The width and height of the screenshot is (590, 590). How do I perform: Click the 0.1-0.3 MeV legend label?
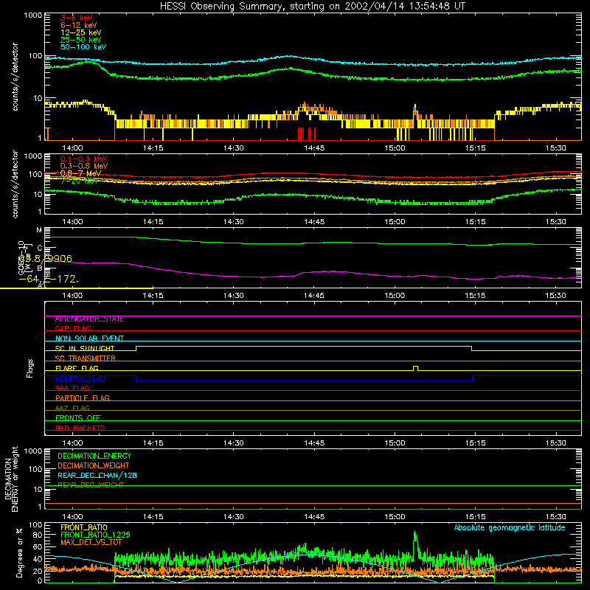click(x=84, y=159)
